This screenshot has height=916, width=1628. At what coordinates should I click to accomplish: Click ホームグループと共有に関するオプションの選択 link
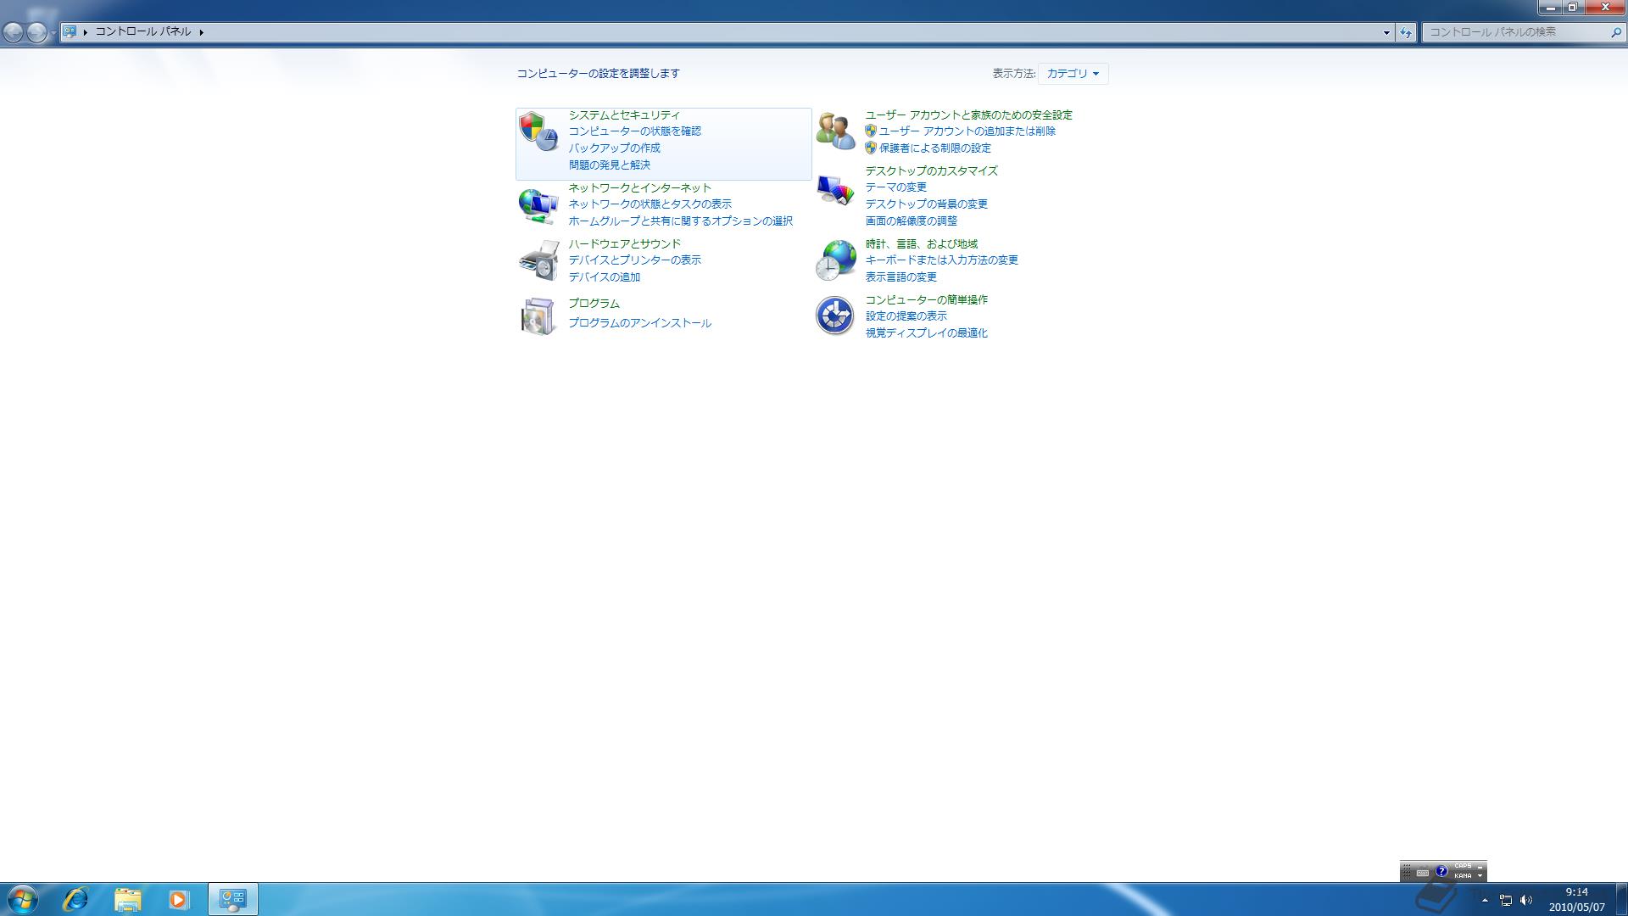[x=680, y=221]
